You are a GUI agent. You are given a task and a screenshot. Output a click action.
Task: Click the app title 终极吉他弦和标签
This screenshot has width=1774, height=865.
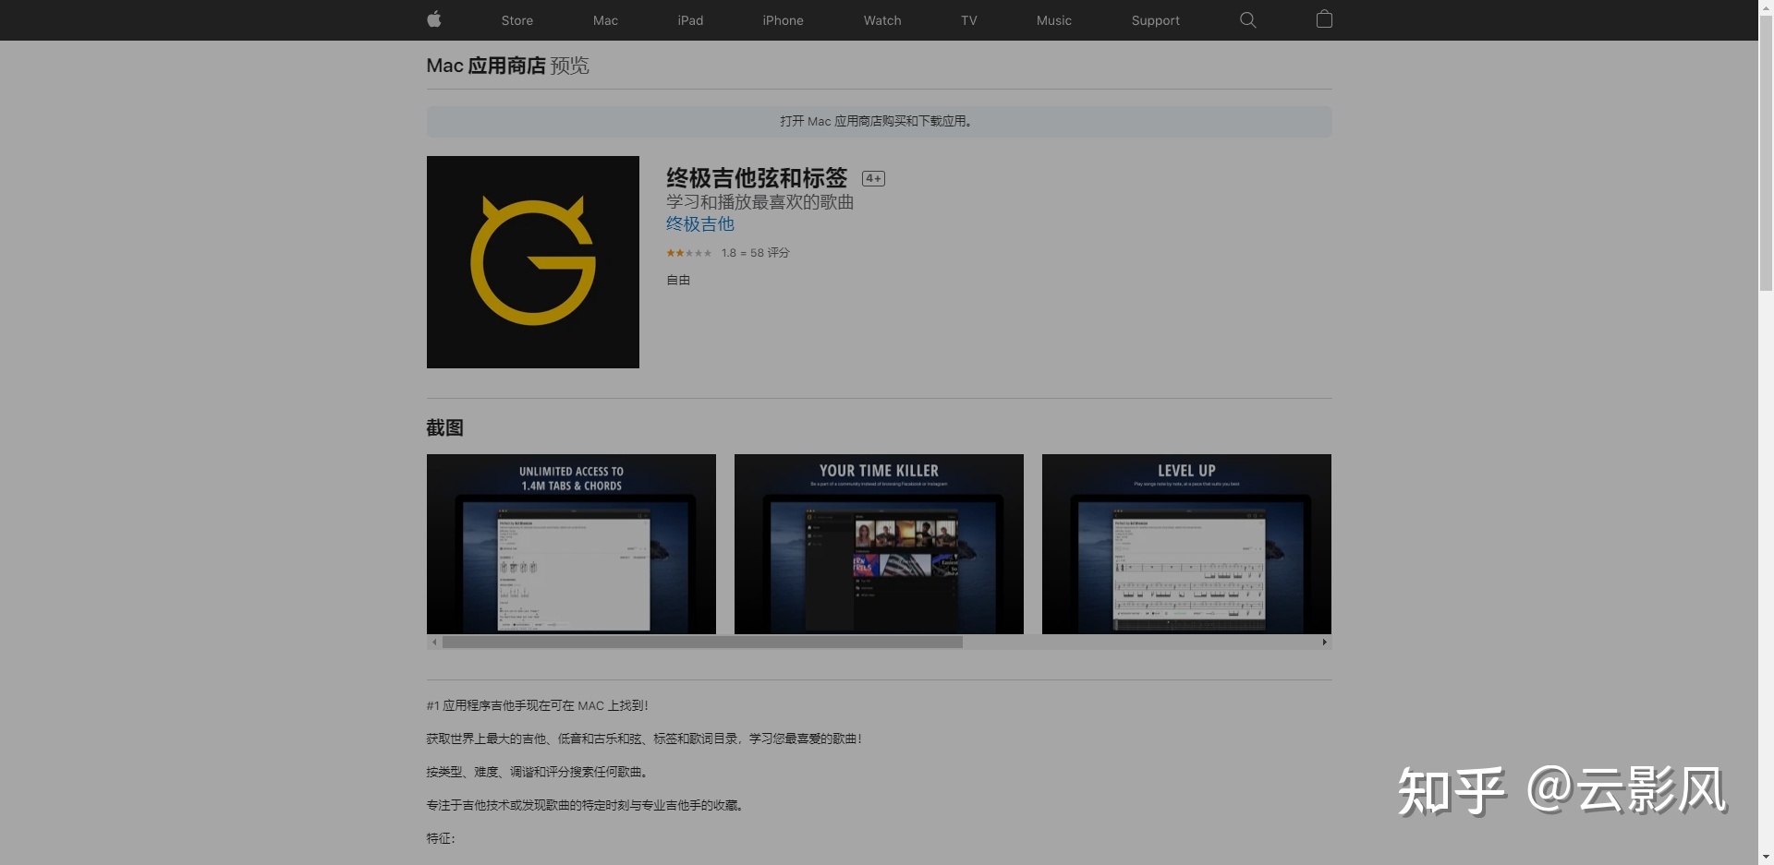pos(757,178)
